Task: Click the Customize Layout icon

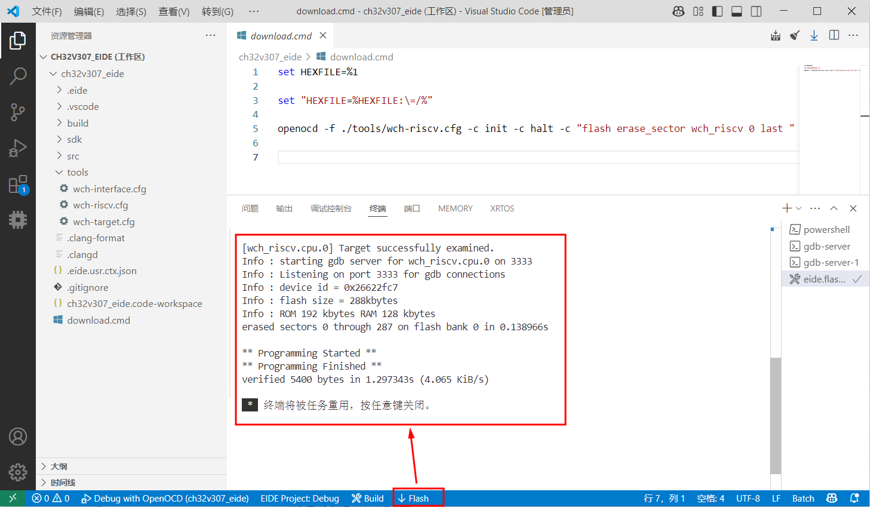Action: (x=698, y=11)
